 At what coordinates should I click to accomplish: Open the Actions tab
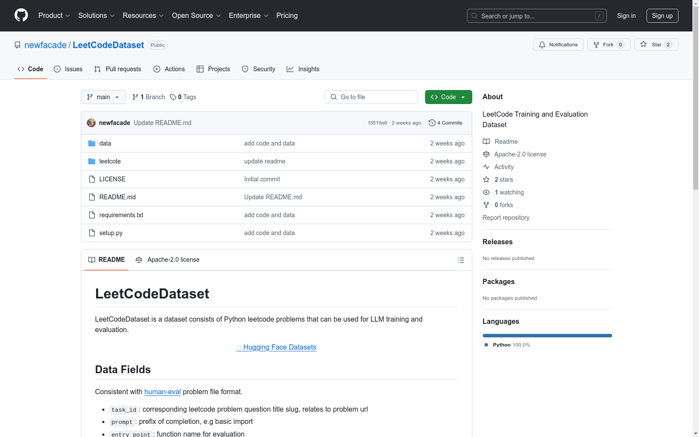169,69
